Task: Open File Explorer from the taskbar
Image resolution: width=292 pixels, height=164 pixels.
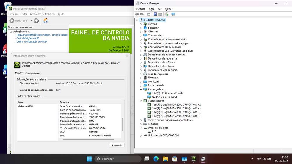Action: [x=165, y=159]
